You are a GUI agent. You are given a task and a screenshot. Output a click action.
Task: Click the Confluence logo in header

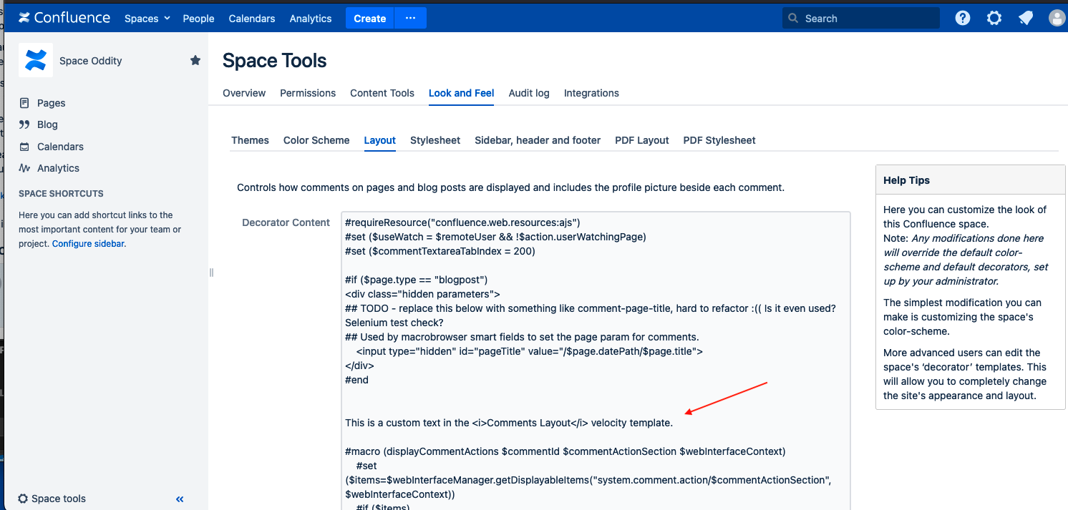(x=64, y=18)
